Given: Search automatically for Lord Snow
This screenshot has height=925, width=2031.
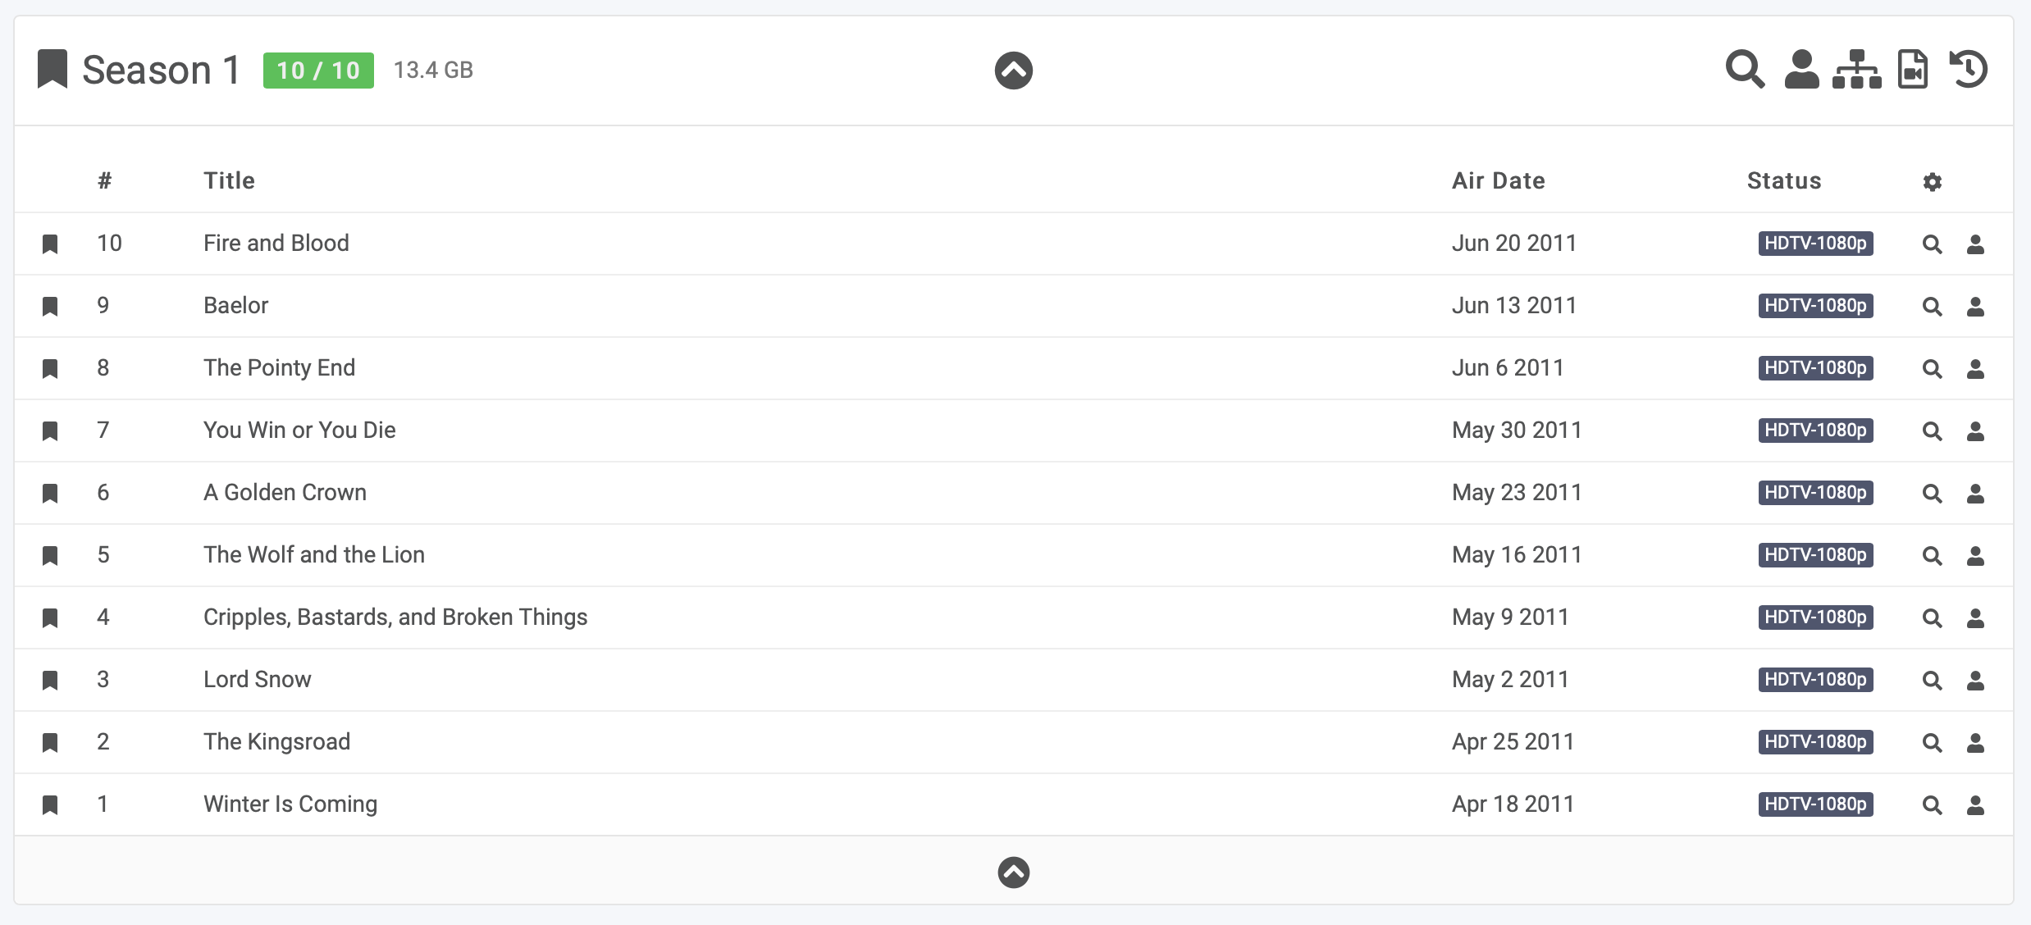Looking at the screenshot, I should 1933,681.
